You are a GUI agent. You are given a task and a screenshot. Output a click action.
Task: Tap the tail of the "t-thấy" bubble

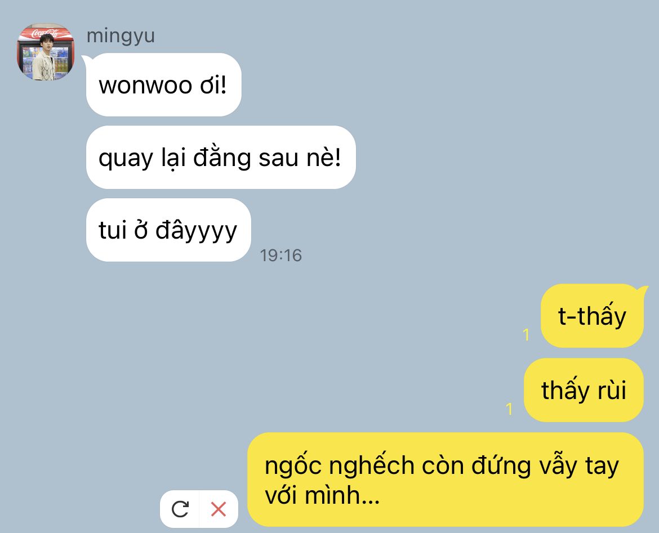pyautogui.click(x=642, y=290)
